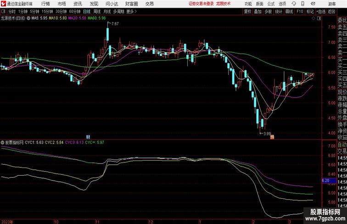Open the 交易 menu

149,4
